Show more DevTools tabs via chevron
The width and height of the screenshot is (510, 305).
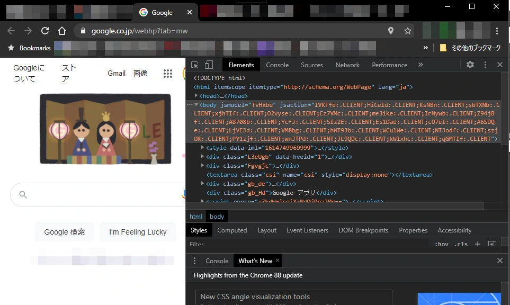tap(420, 65)
